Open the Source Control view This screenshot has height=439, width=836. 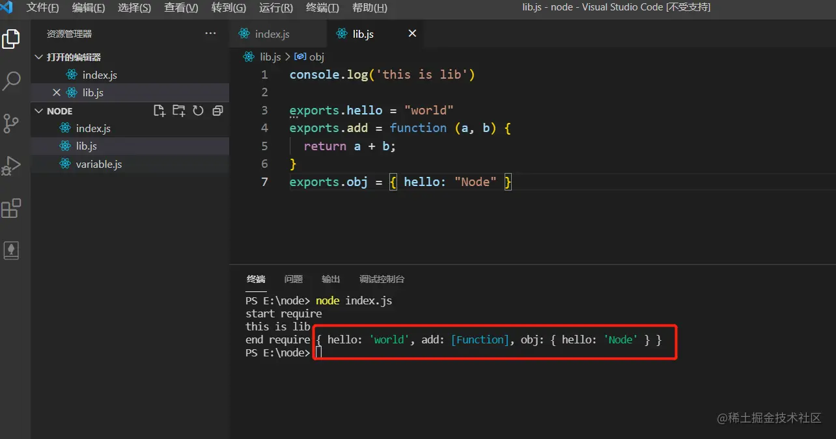click(x=11, y=124)
